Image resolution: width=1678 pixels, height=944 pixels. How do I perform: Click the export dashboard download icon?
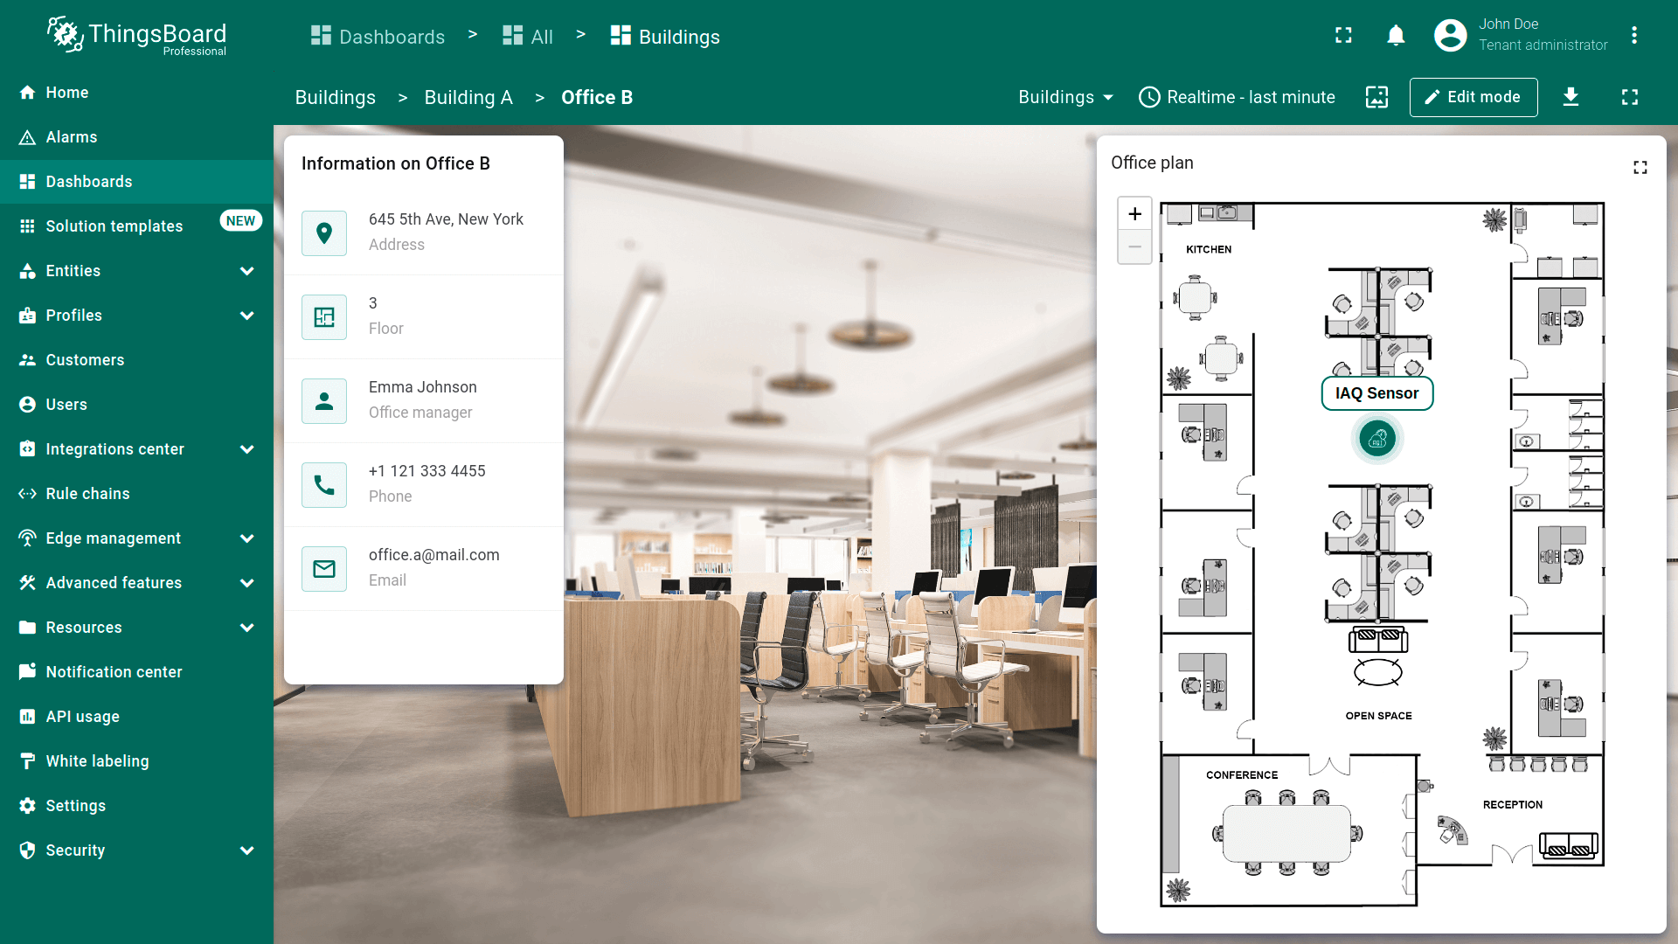click(1571, 97)
